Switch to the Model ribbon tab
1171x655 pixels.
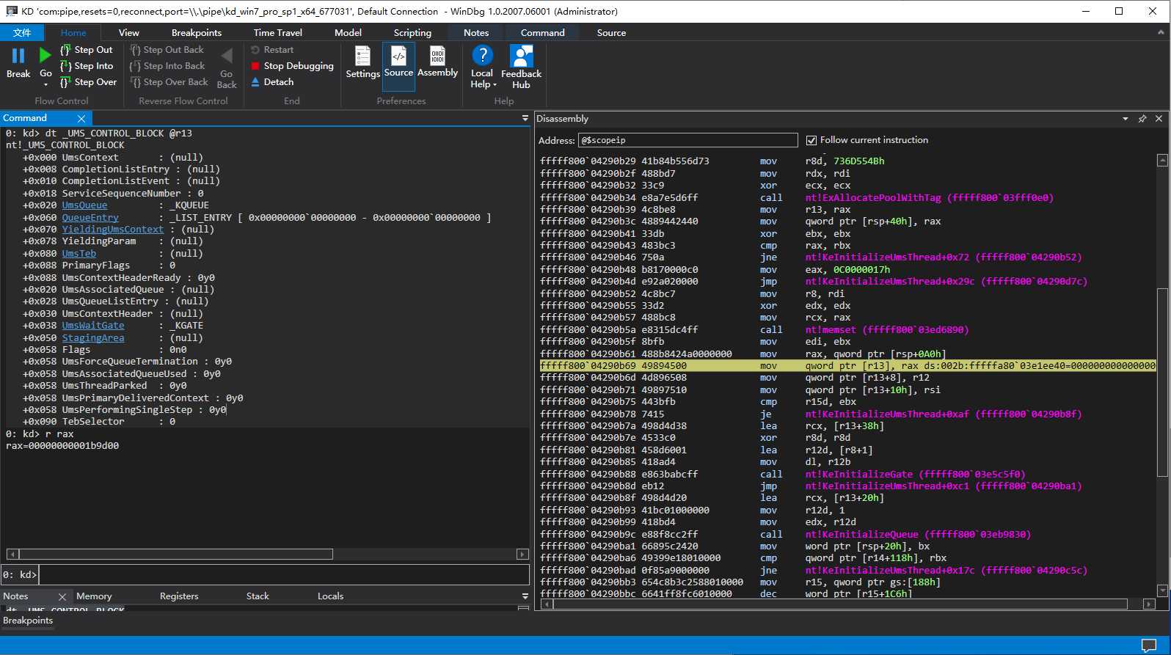348,33
